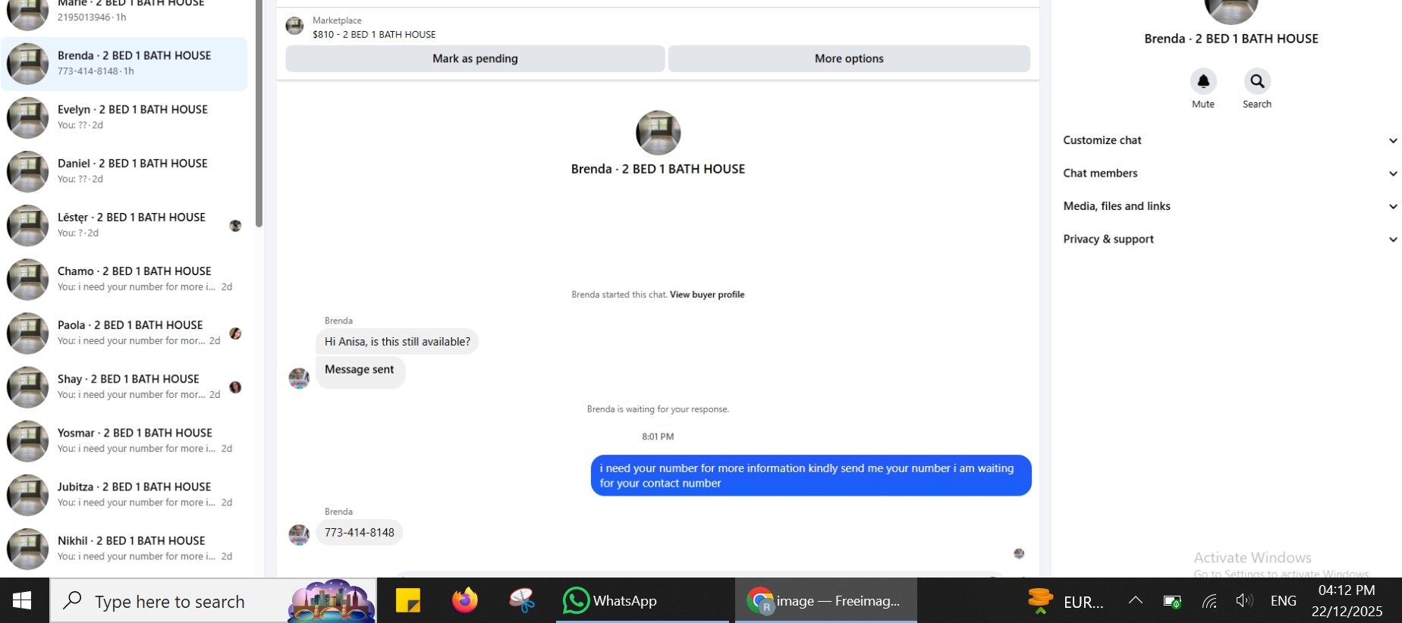
Task: Switch ENG input language indicator
Action: tap(1283, 601)
